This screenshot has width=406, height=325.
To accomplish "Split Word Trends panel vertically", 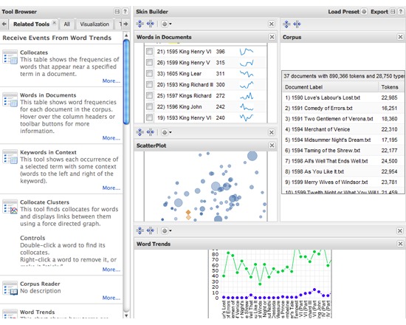I will 140,230.
